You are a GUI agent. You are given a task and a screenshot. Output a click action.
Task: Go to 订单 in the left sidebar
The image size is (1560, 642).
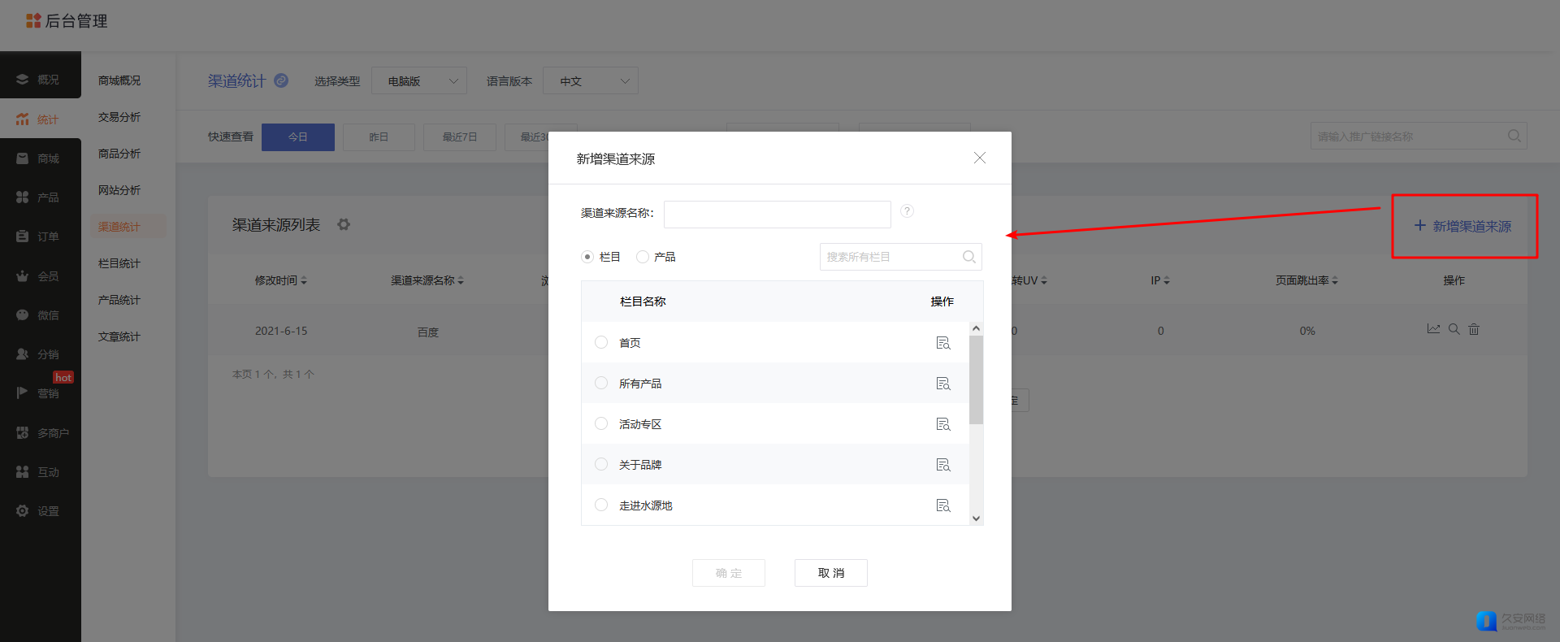41,236
